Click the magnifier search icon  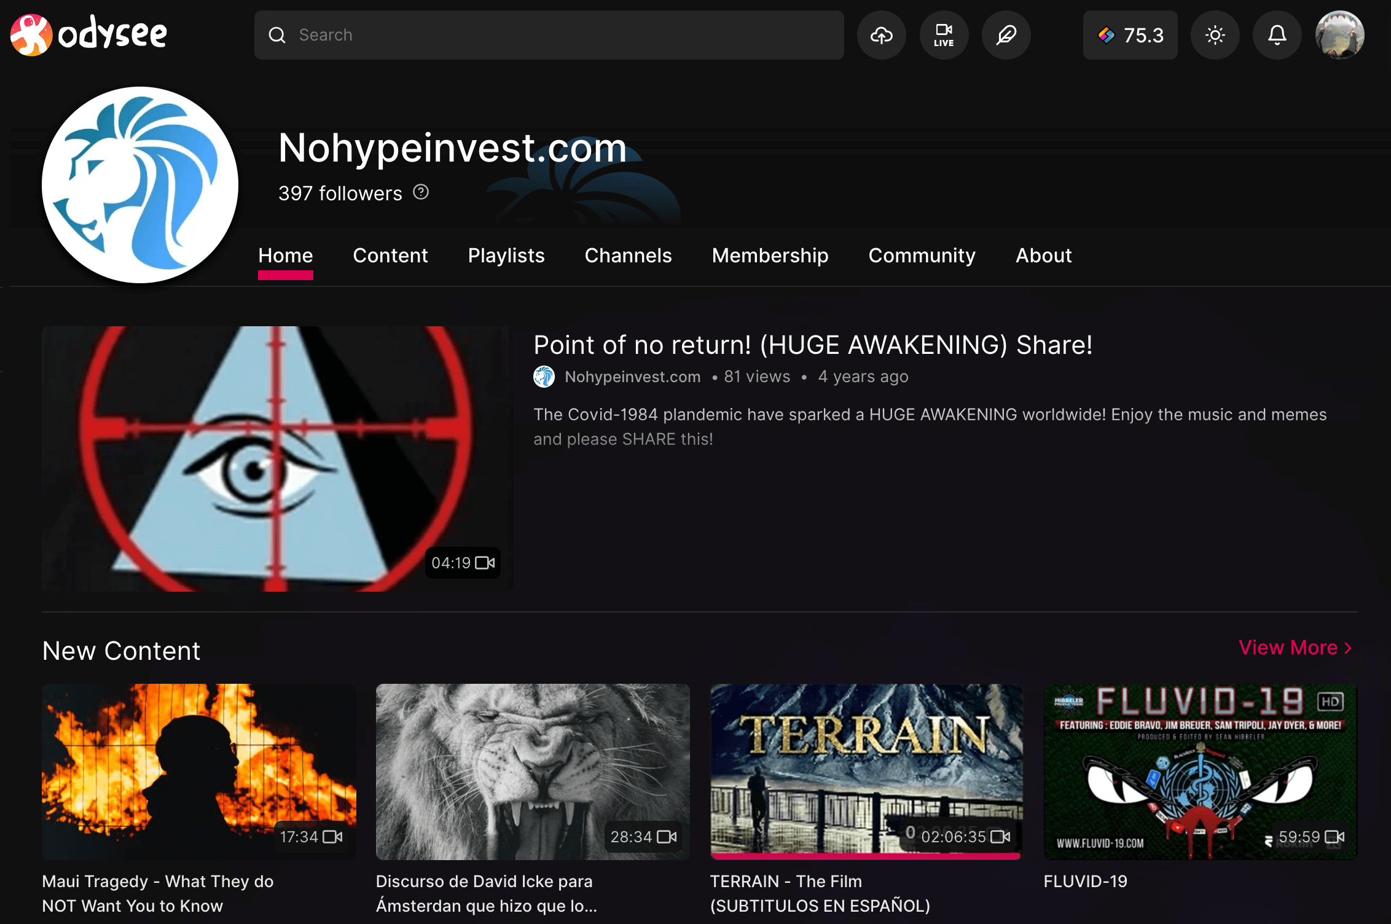277,35
